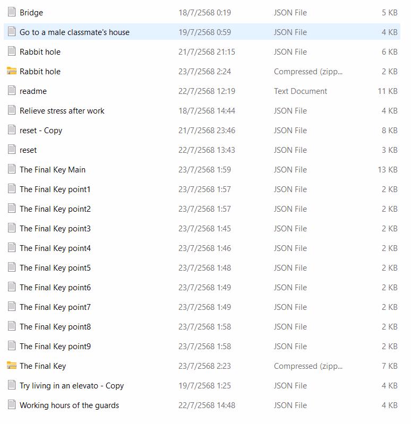Select the Go to a male classmate's house icon
Viewport: 411px width, 424px height.
coord(12,32)
